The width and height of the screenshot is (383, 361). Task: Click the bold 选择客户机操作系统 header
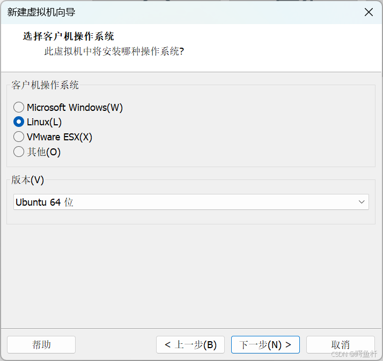click(69, 36)
